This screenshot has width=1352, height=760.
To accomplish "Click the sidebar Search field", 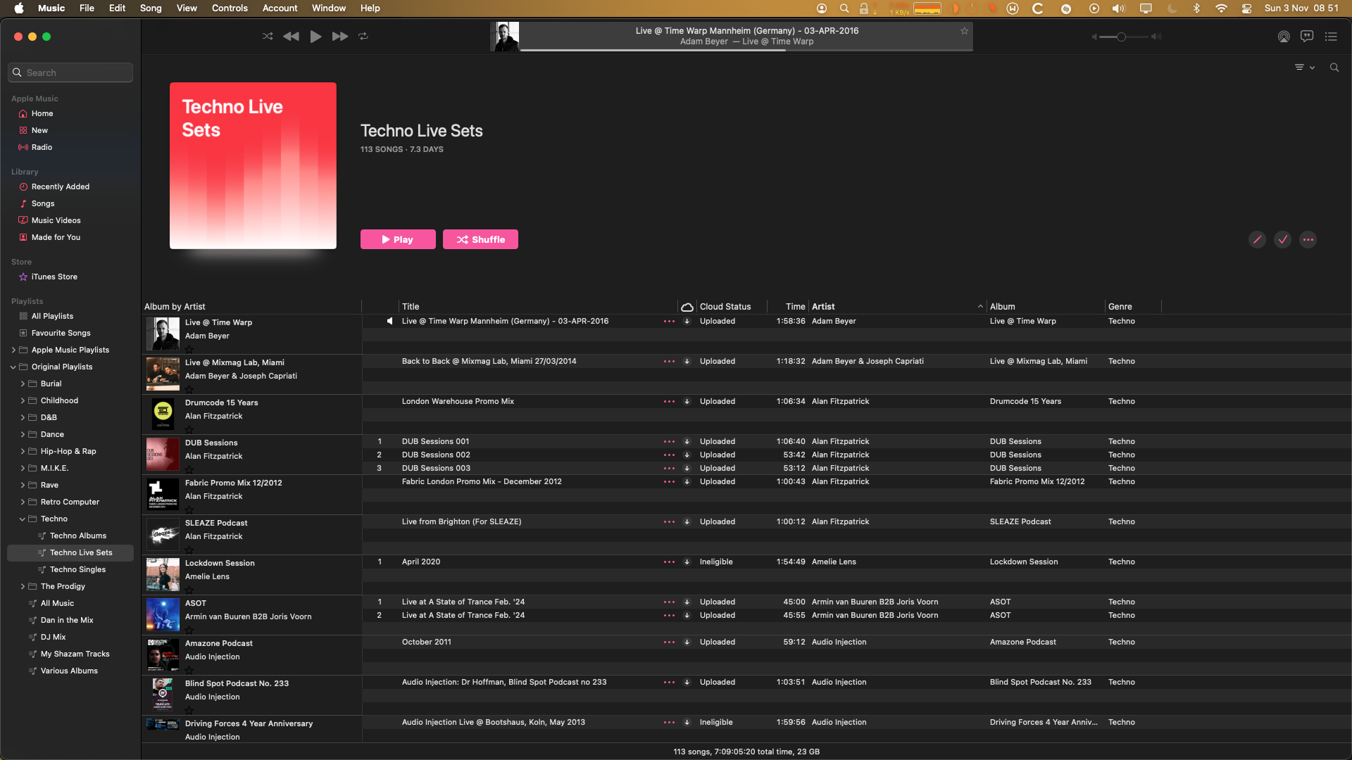I will click(70, 72).
